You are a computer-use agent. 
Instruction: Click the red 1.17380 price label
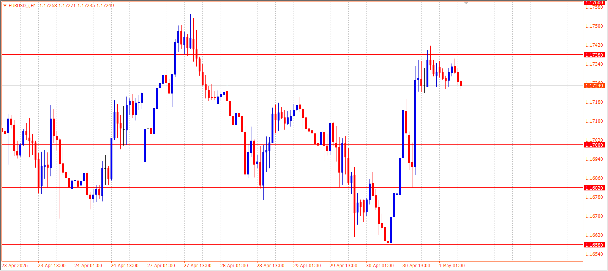pos(594,55)
